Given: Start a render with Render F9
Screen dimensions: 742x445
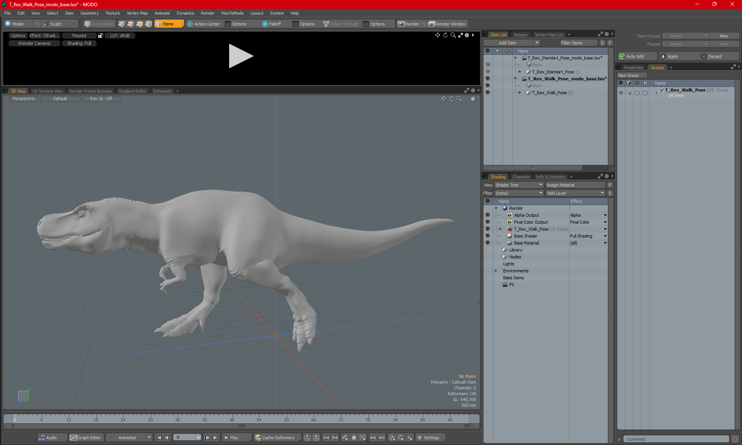Looking at the screenshot, I should click(x=412, y=24).
